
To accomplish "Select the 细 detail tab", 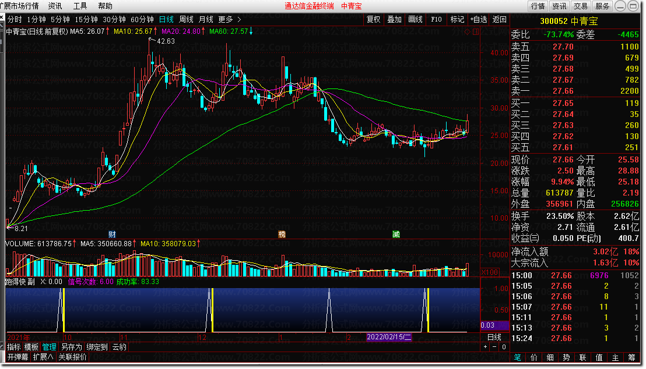I will (x=550, y=357).
